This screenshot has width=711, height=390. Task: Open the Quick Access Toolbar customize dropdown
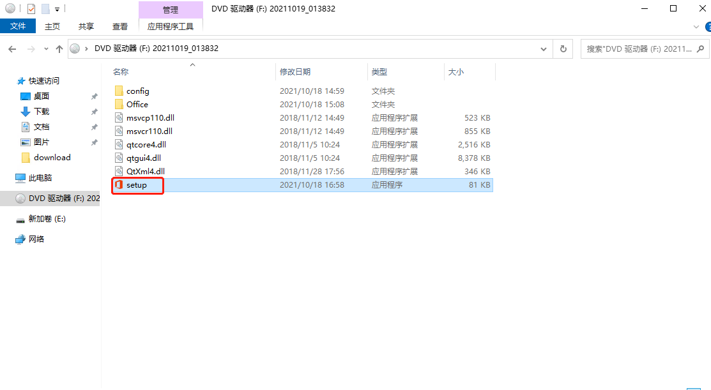tap(56, 8)
